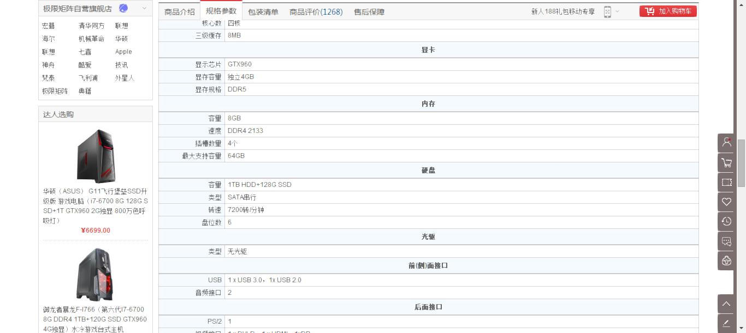
Task: Open the user account sidebar icon
Action: pos(727,143)
